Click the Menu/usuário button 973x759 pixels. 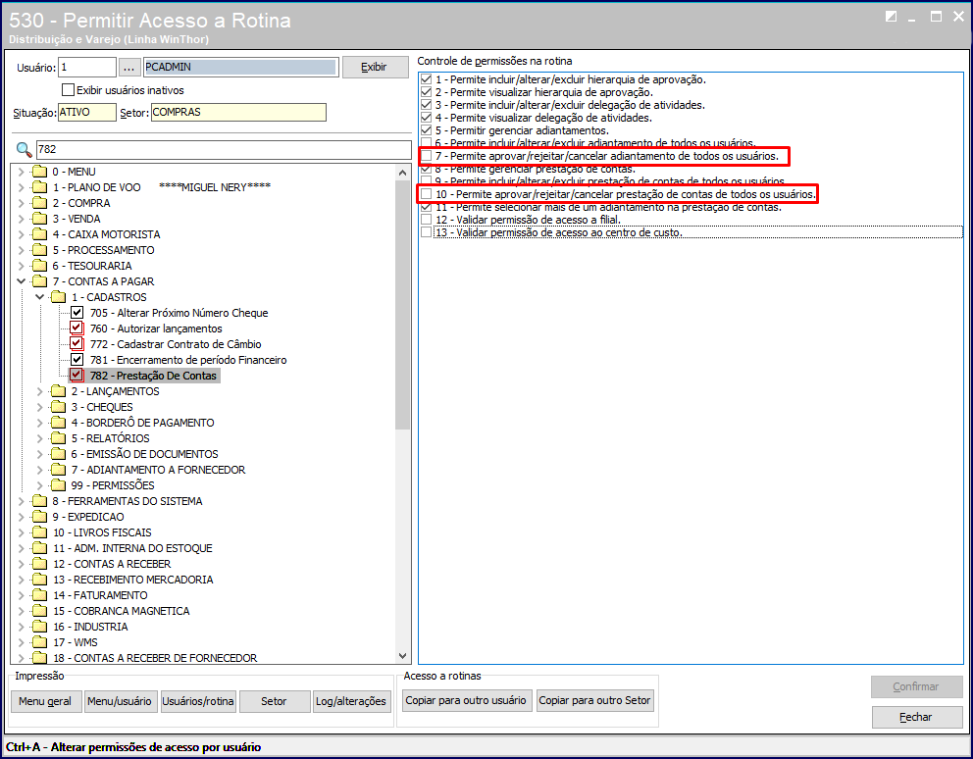[119, 701]
